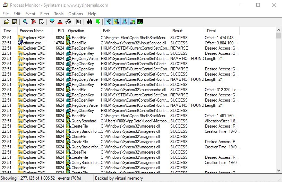The width and height of the screenshot is (282, 182).
Task: Open the Edit menu
Action: 17,14
